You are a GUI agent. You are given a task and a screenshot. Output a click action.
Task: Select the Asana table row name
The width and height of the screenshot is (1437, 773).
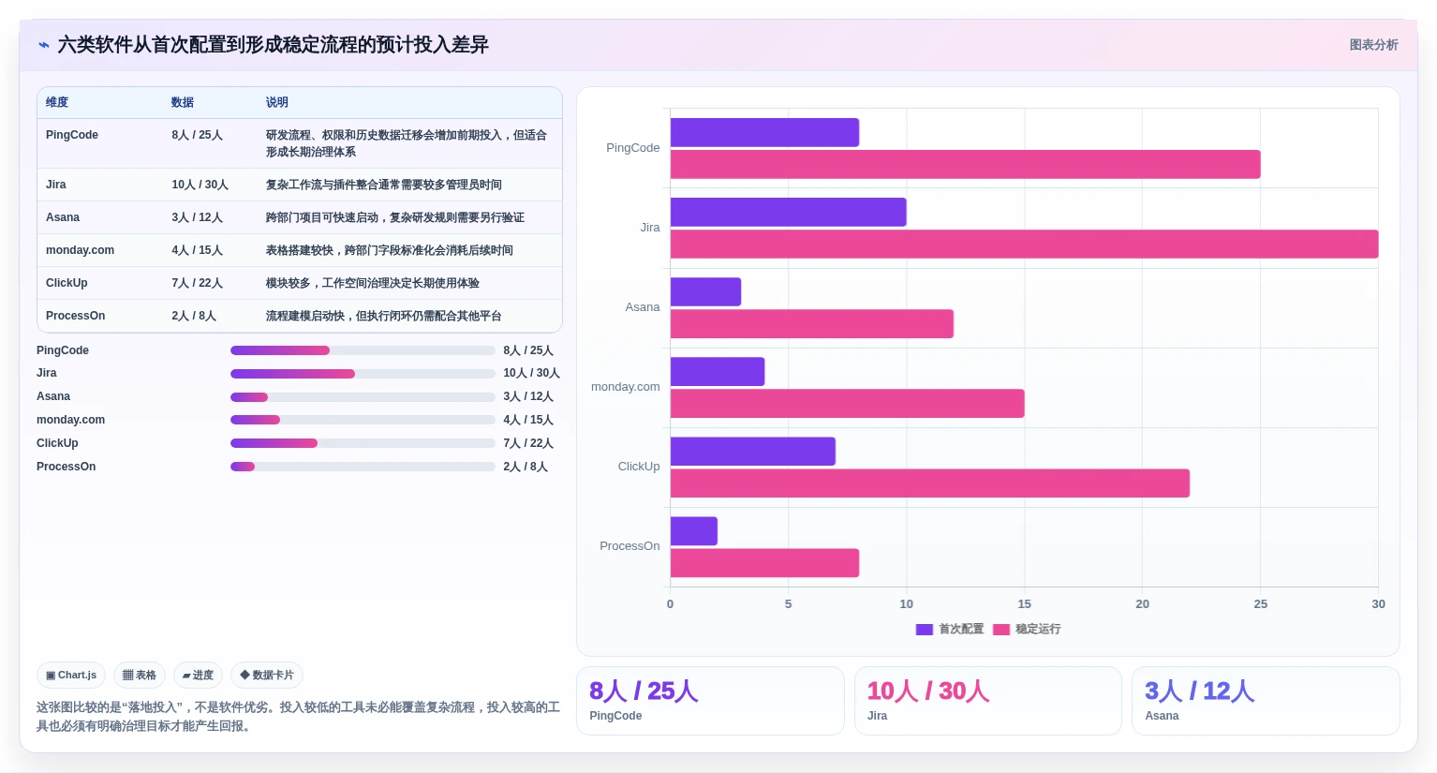(x=63, y=217)
